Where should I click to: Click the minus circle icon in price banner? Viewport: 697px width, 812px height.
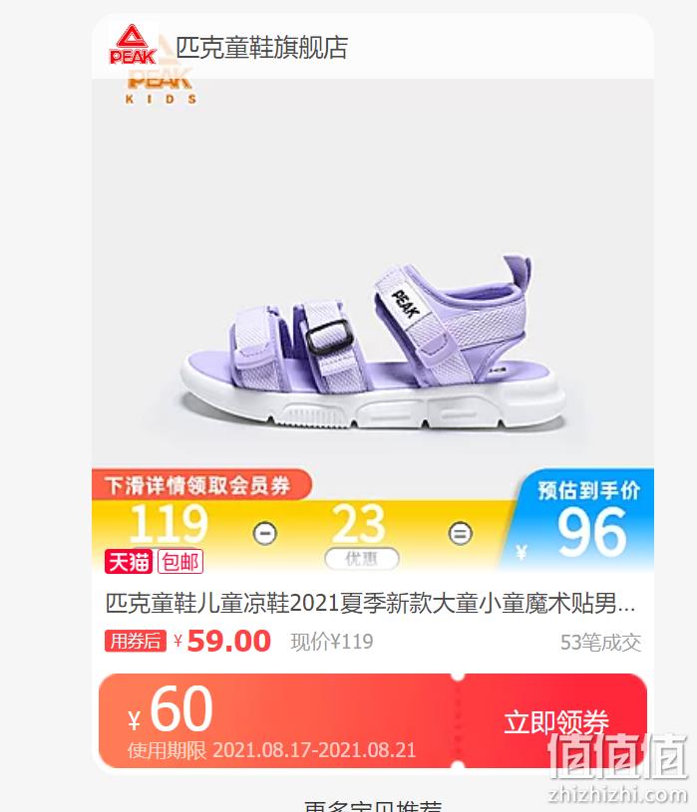point(265,533)
